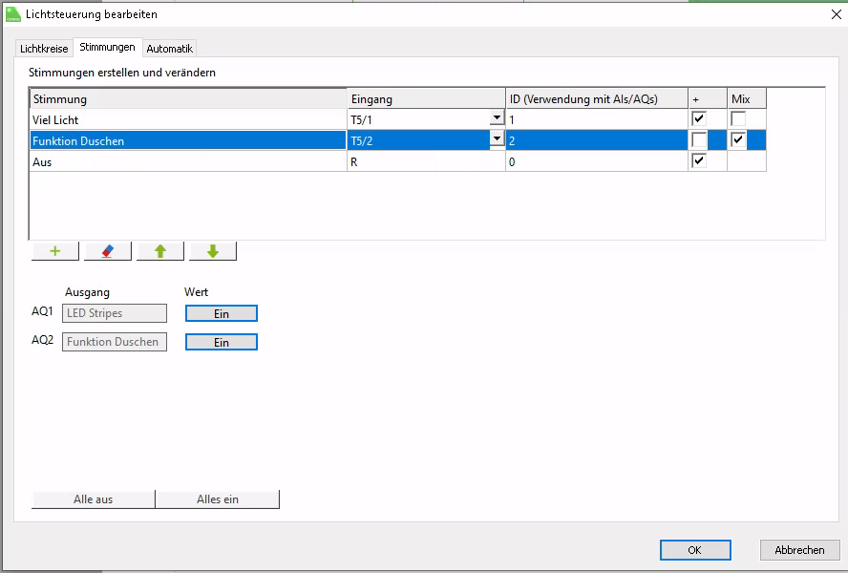Switch to the Automatik tab
Screen dimensions: 848x573
tap(170, 49)
